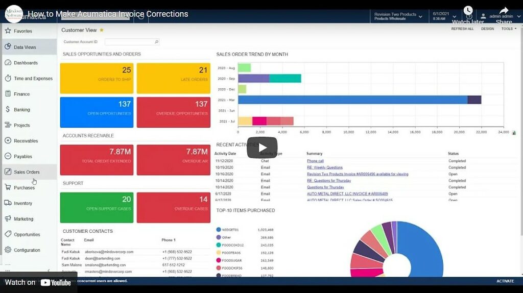
Task: Open Time and Expenses stopwatch icon
Action: point(8,78)
